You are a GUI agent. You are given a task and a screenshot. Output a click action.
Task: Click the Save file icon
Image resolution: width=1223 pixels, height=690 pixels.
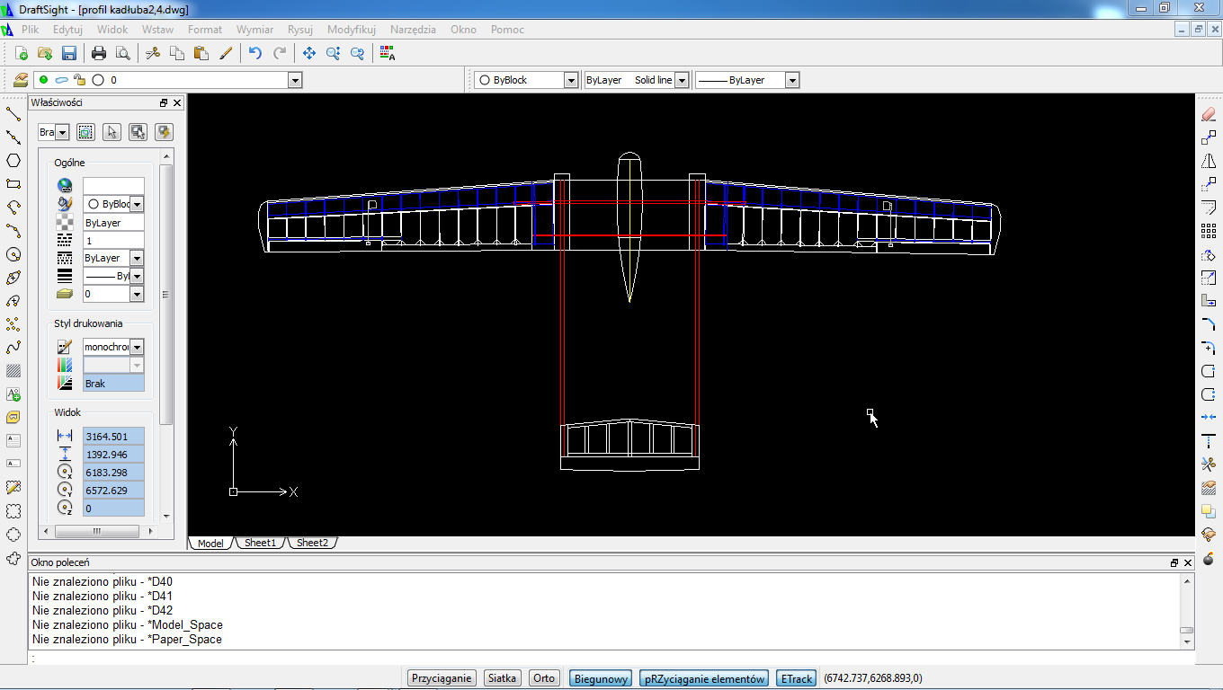click(69, 53)
